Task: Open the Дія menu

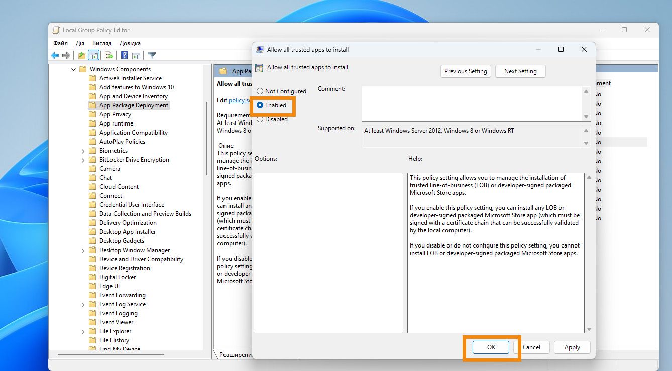Action: pyautogui.click(x=80, y=43)
